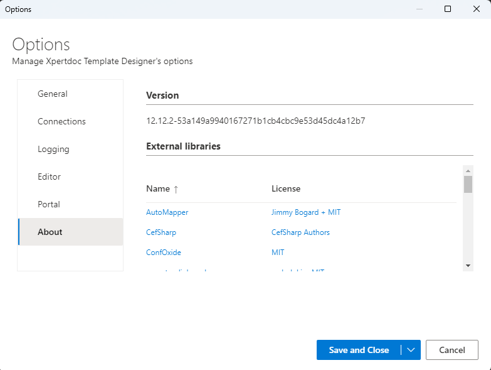Go to the Portal tab
The height and width of the screenshot is (370, 491).
(x=70, y=204)
